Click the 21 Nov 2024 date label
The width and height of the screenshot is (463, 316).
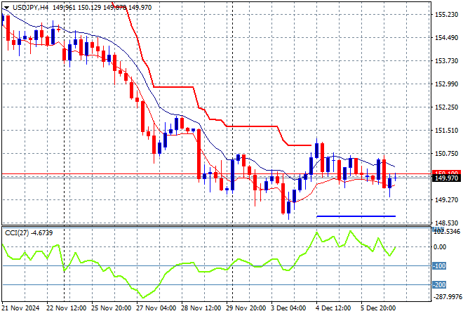coord(23,308)
